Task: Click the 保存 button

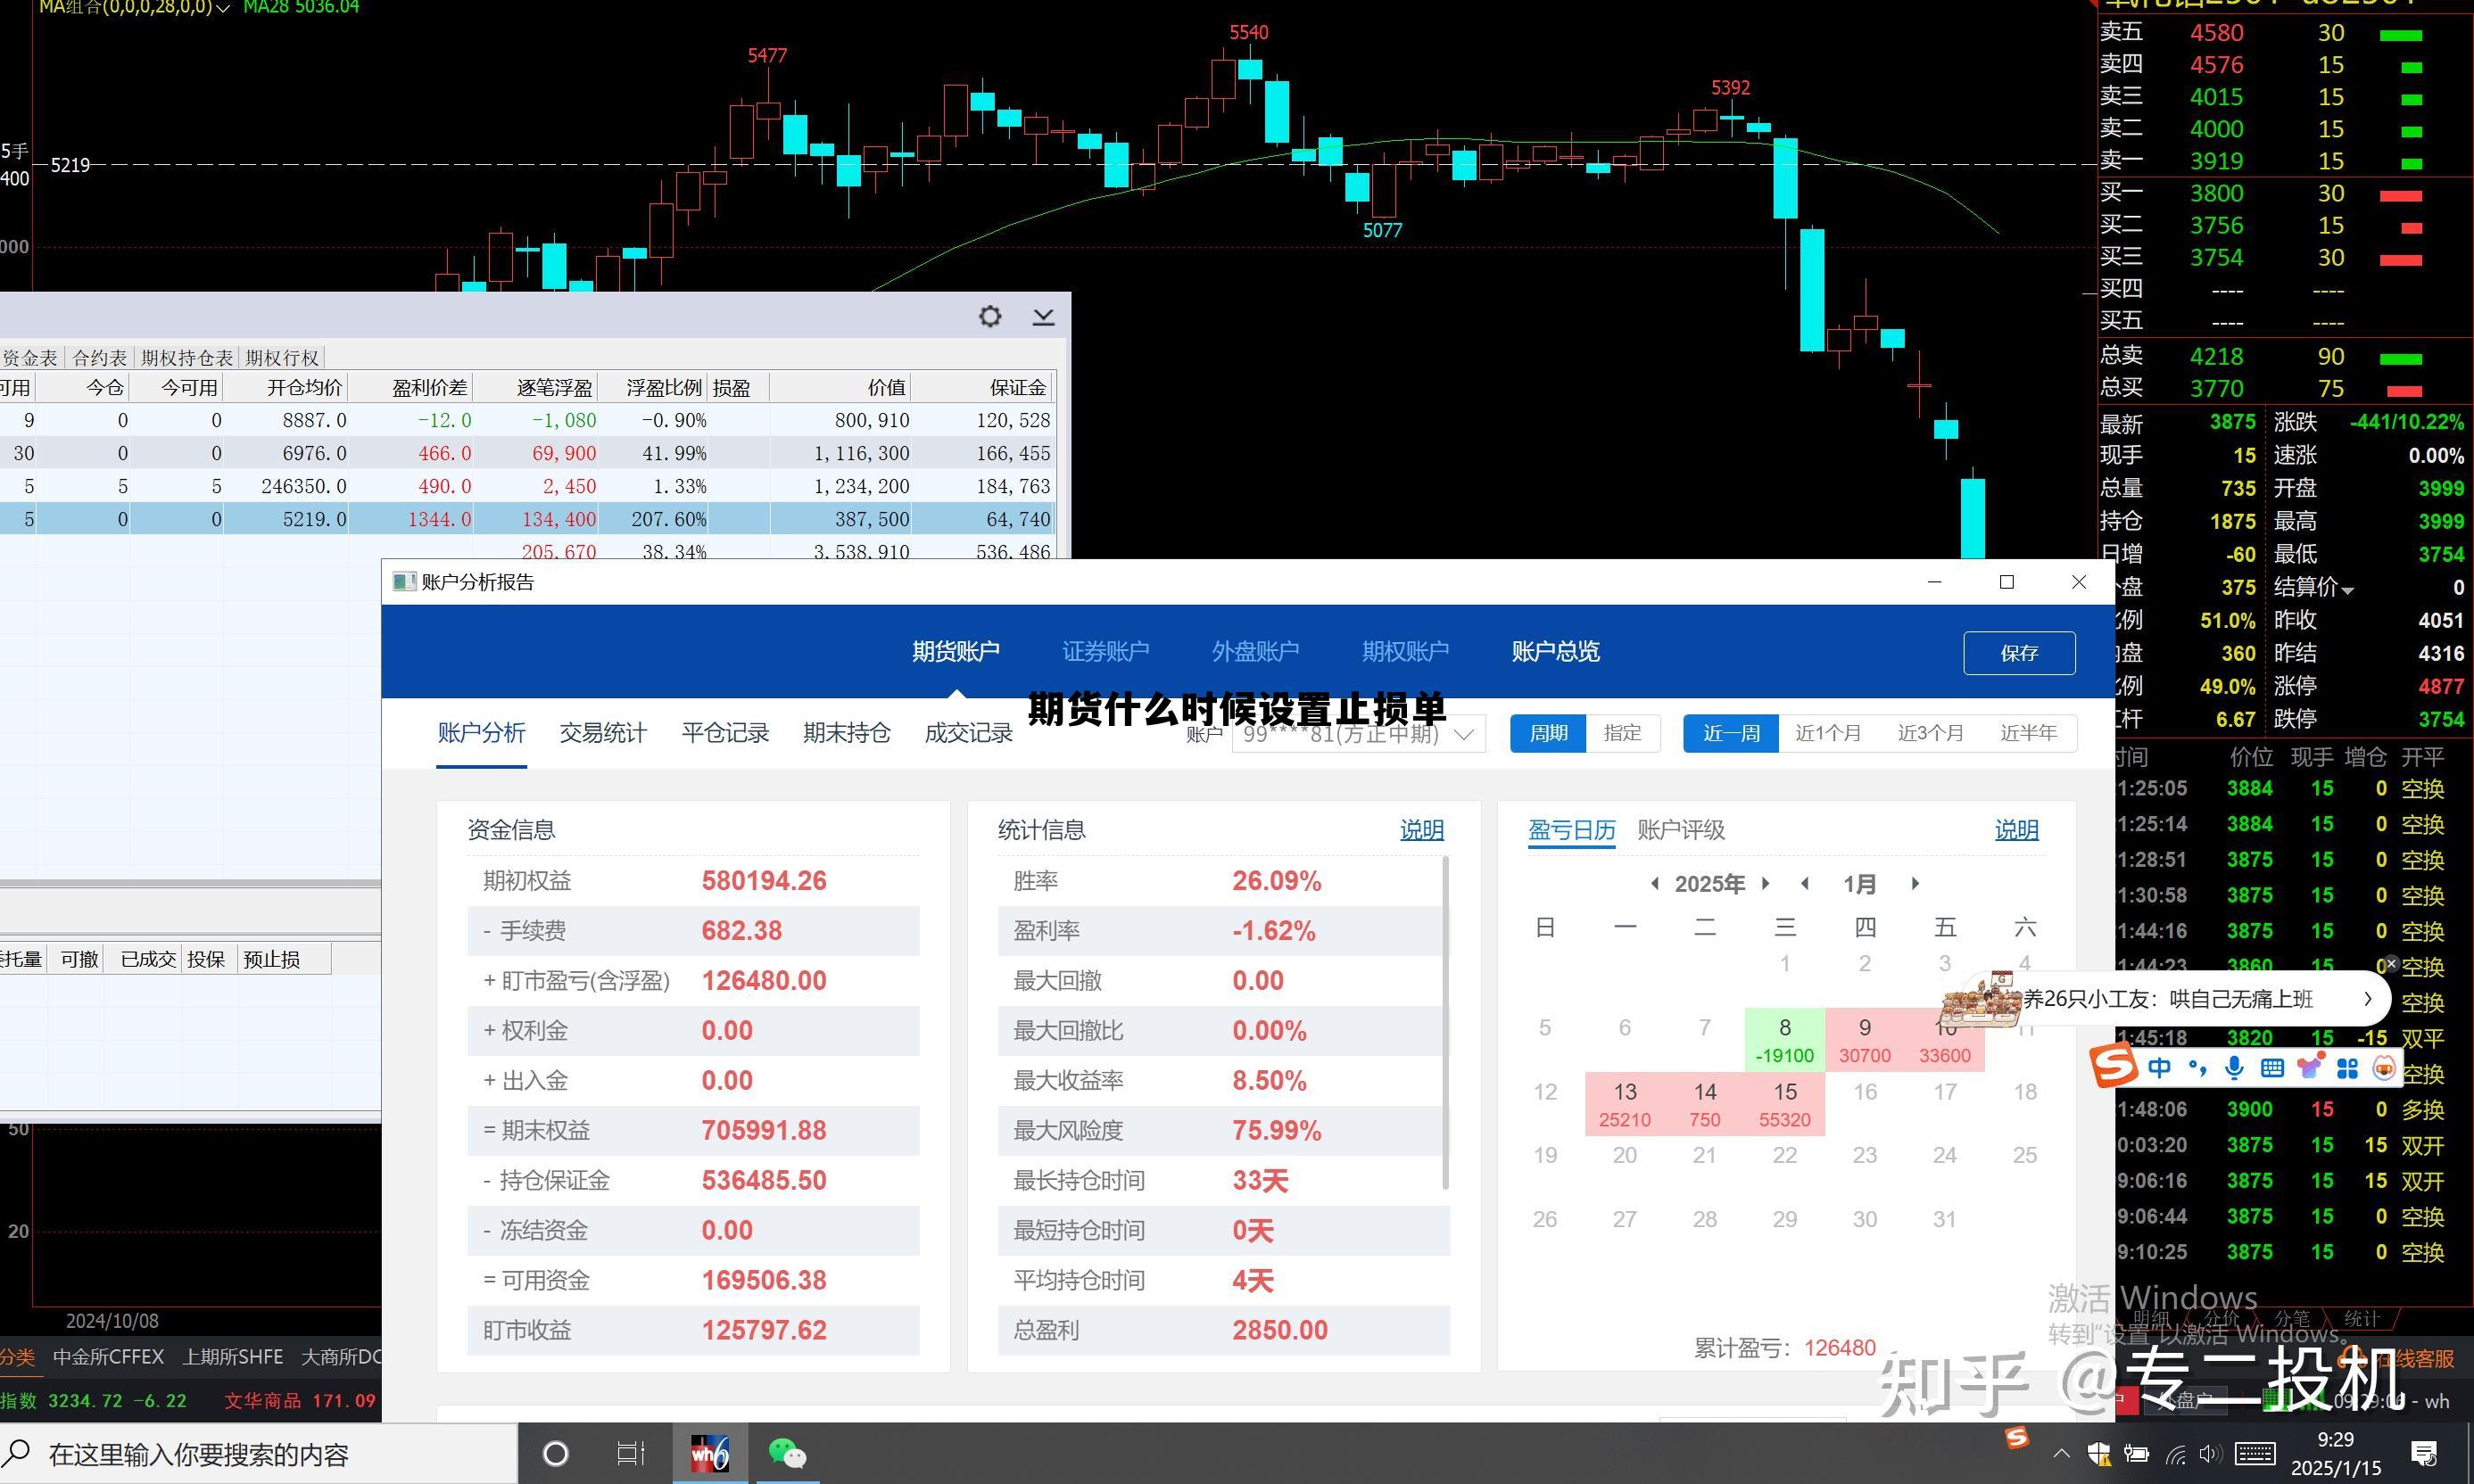Action: 2019,652
